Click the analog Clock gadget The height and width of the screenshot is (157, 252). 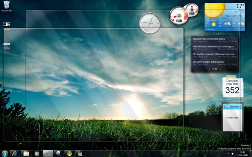click(x=150, y=23)
